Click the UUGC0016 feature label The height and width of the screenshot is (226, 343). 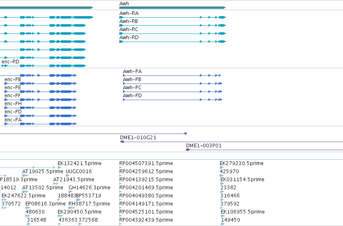coord(79,172)
